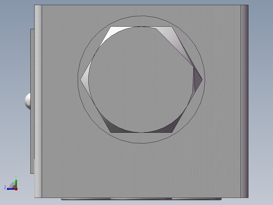The height and width of the screenshot is (205, 273).
Task: Click the green Y axis arrow of the triad
Action: coord(16,183)
